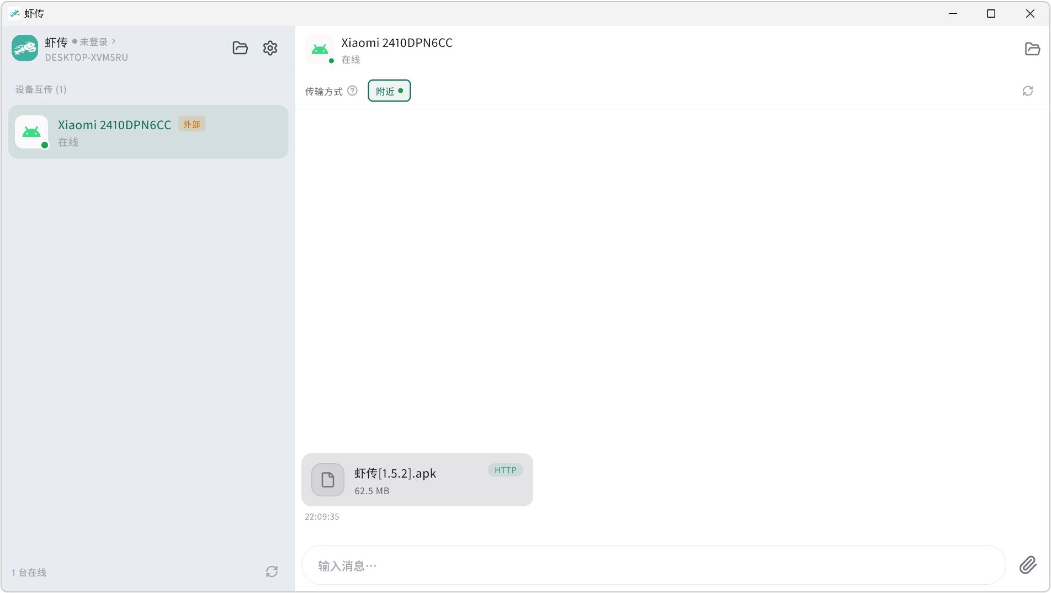Click the 22:09:35 message timestamp
This screenshot has width=1051, height=593.
322,517
